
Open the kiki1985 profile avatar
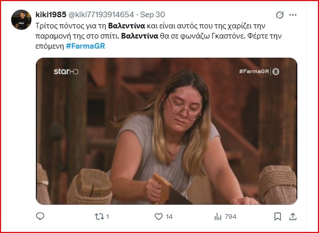(x=19, y=19)
